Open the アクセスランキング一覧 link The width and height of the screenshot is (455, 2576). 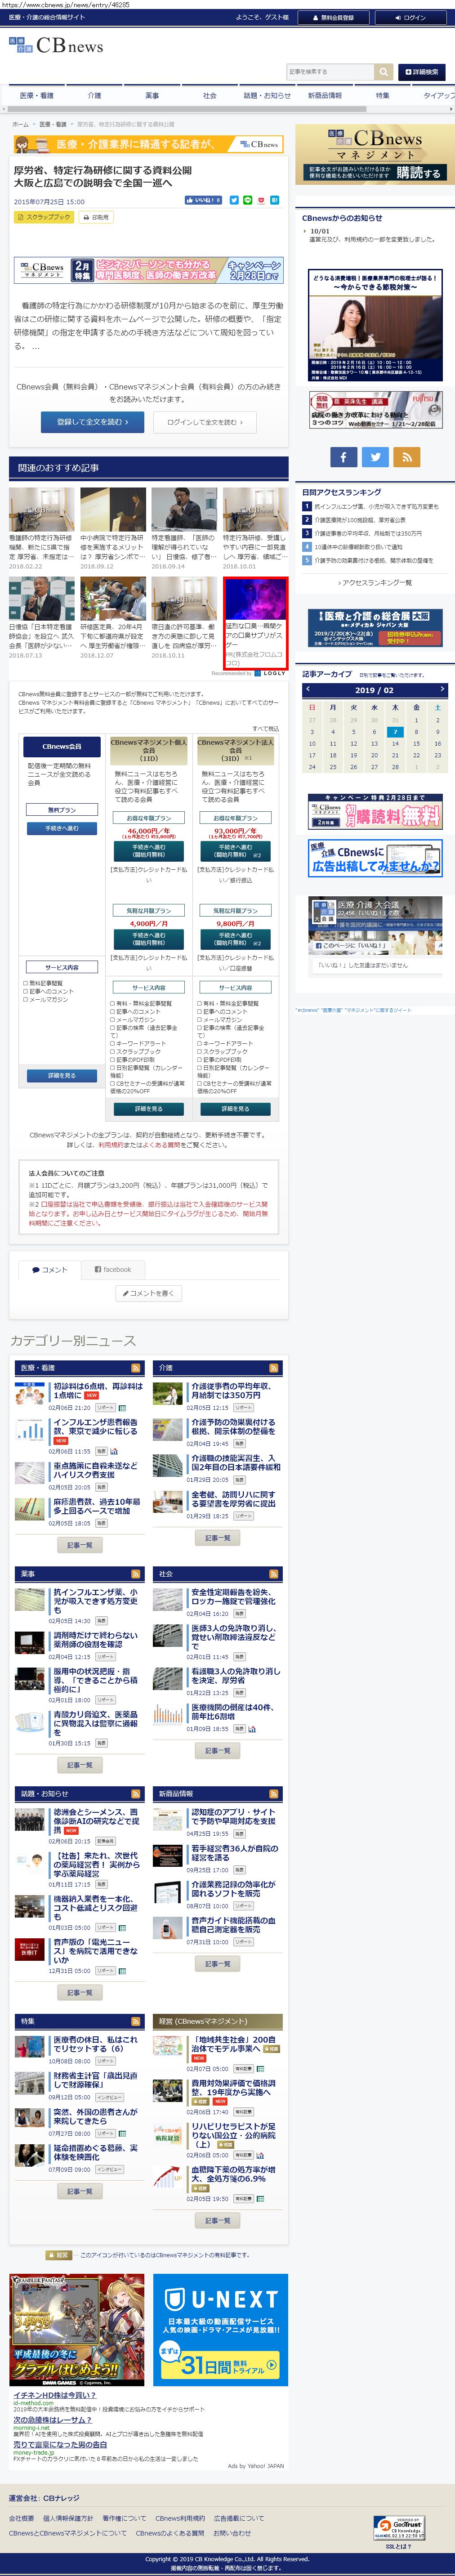point(375,582)
